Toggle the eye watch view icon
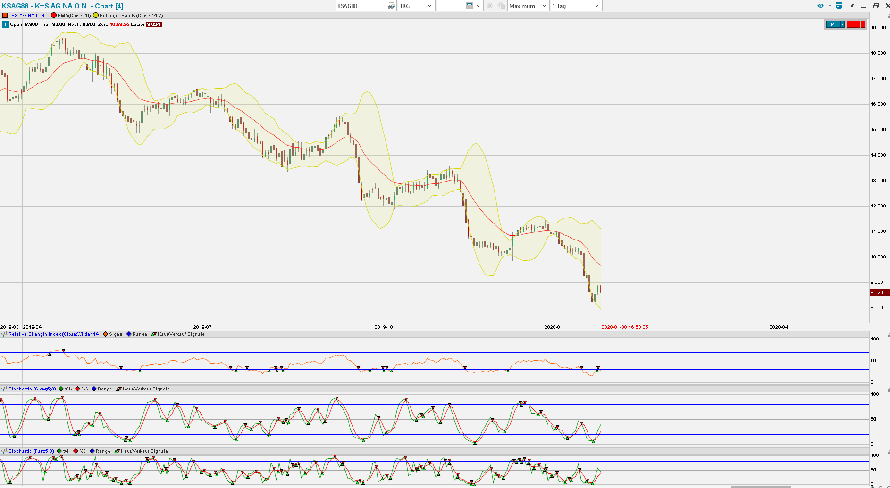Image resolution: width=890 pixels, height=488 pixels. click(821, 6)
